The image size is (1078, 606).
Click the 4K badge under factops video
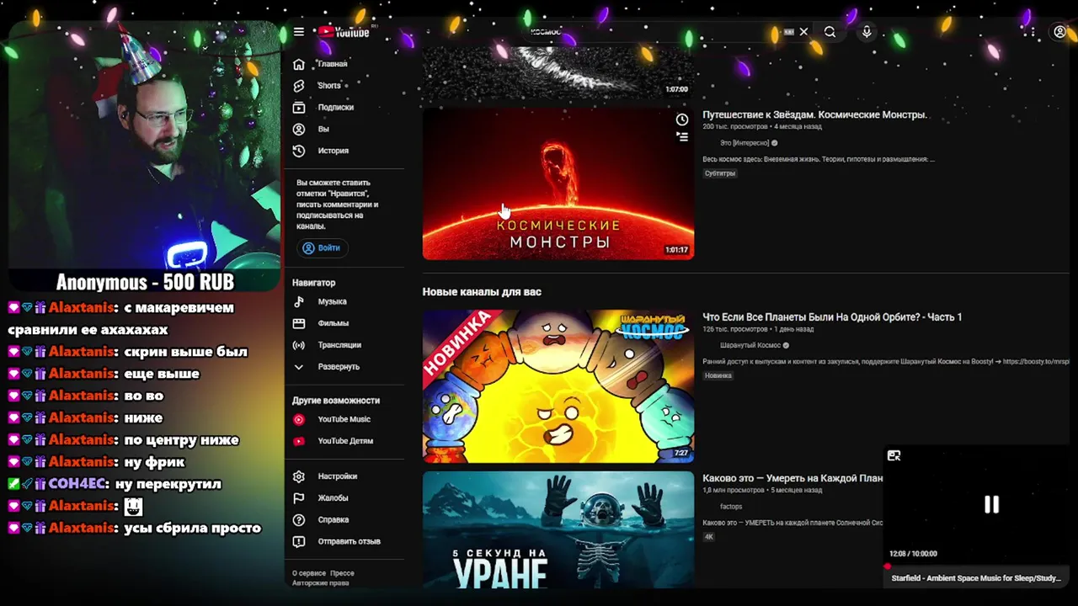709,537
